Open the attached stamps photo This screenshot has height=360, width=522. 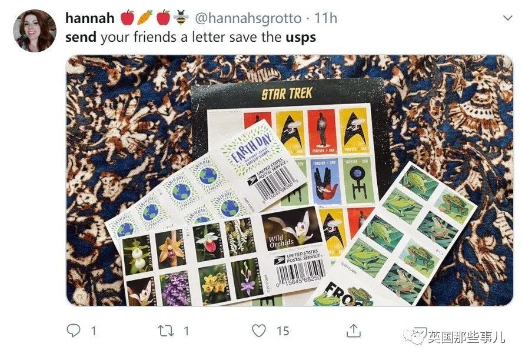(x=290, y=181)
